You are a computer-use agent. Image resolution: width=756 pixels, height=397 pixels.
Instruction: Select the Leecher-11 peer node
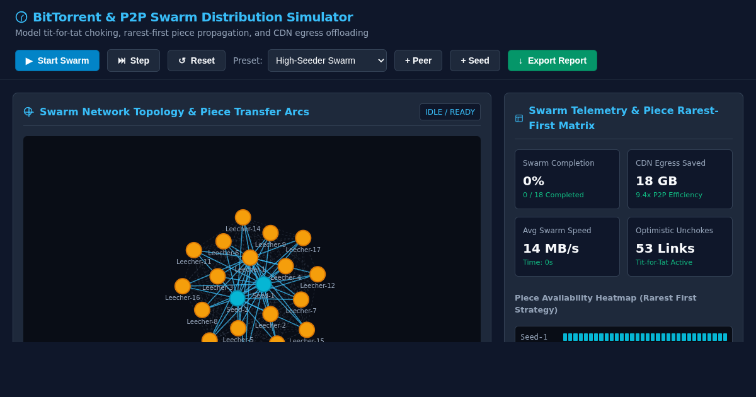(x=194, y=250)
